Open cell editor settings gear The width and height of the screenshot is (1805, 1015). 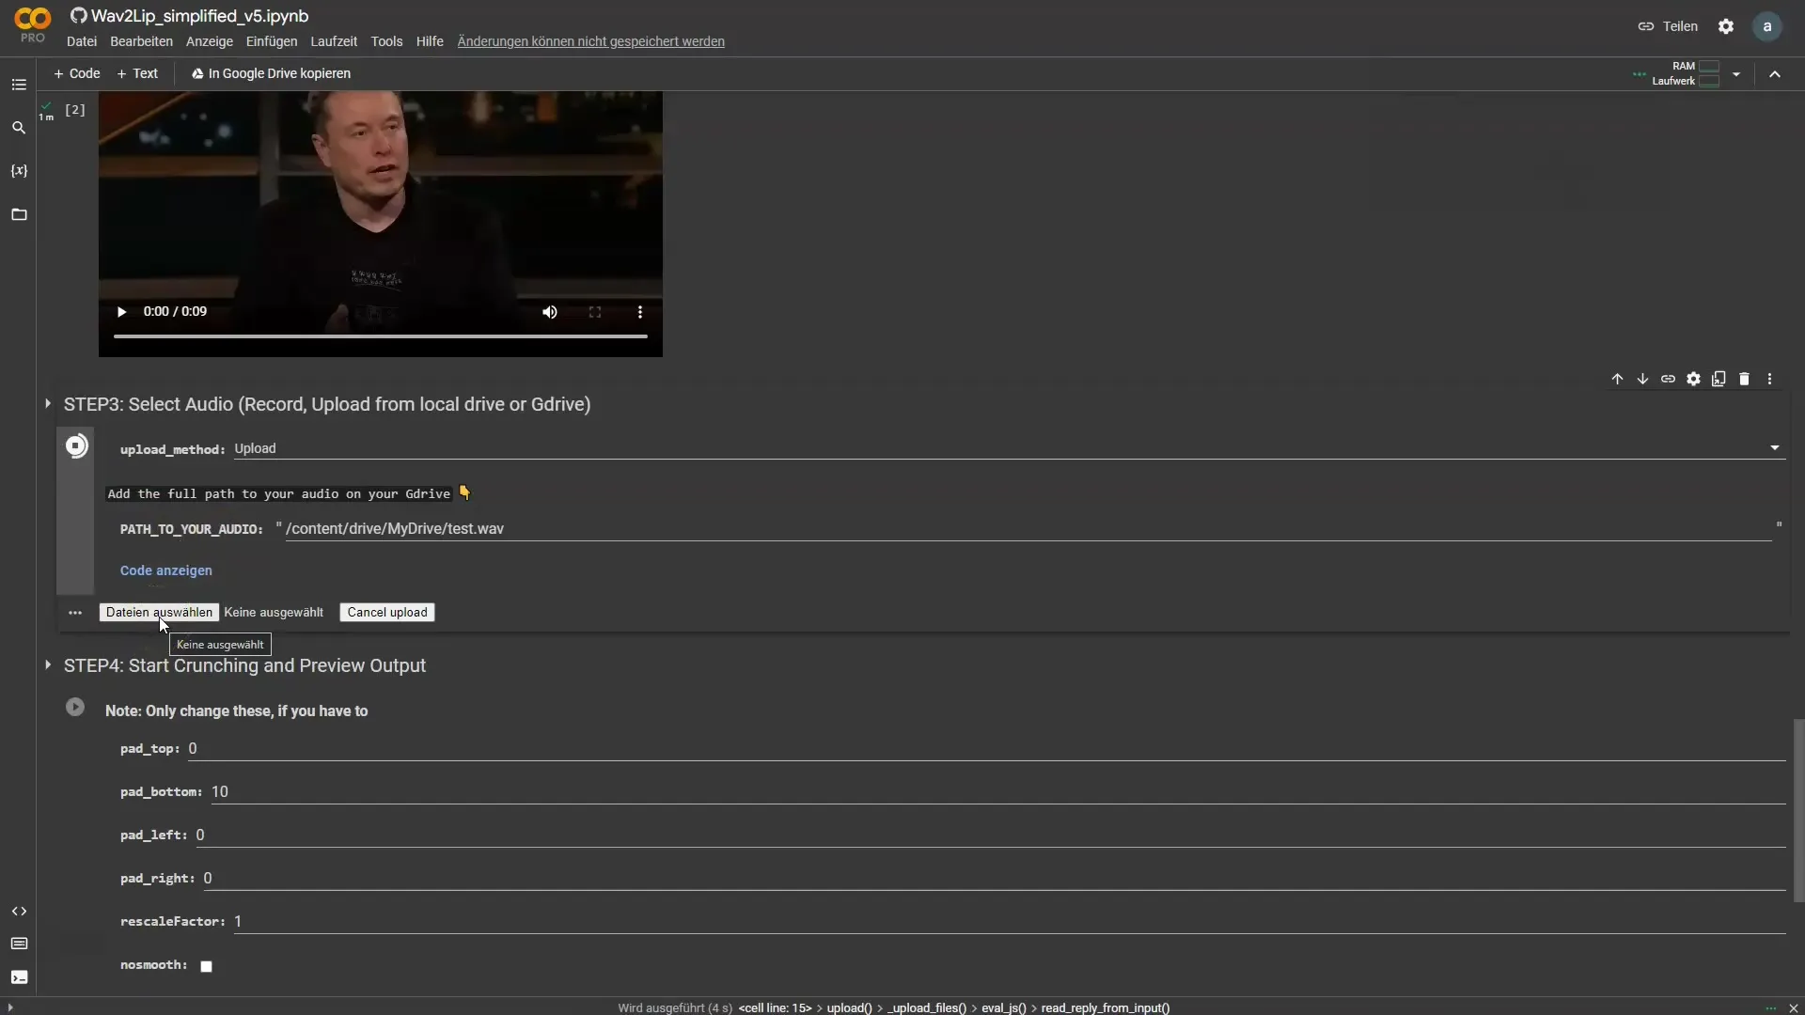tap(1693, 379)
